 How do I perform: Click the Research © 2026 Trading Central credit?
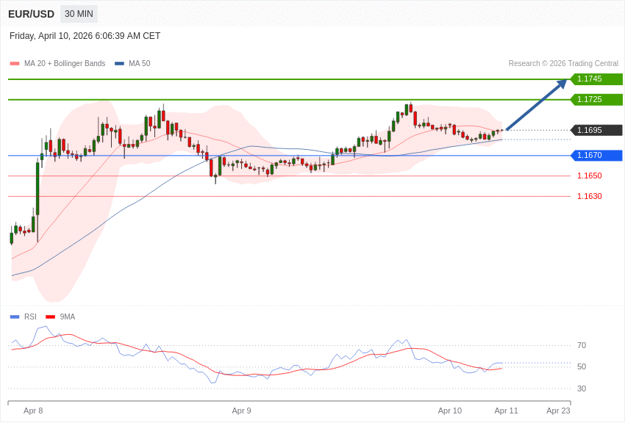pyautogui.click(x=563, y=64)
